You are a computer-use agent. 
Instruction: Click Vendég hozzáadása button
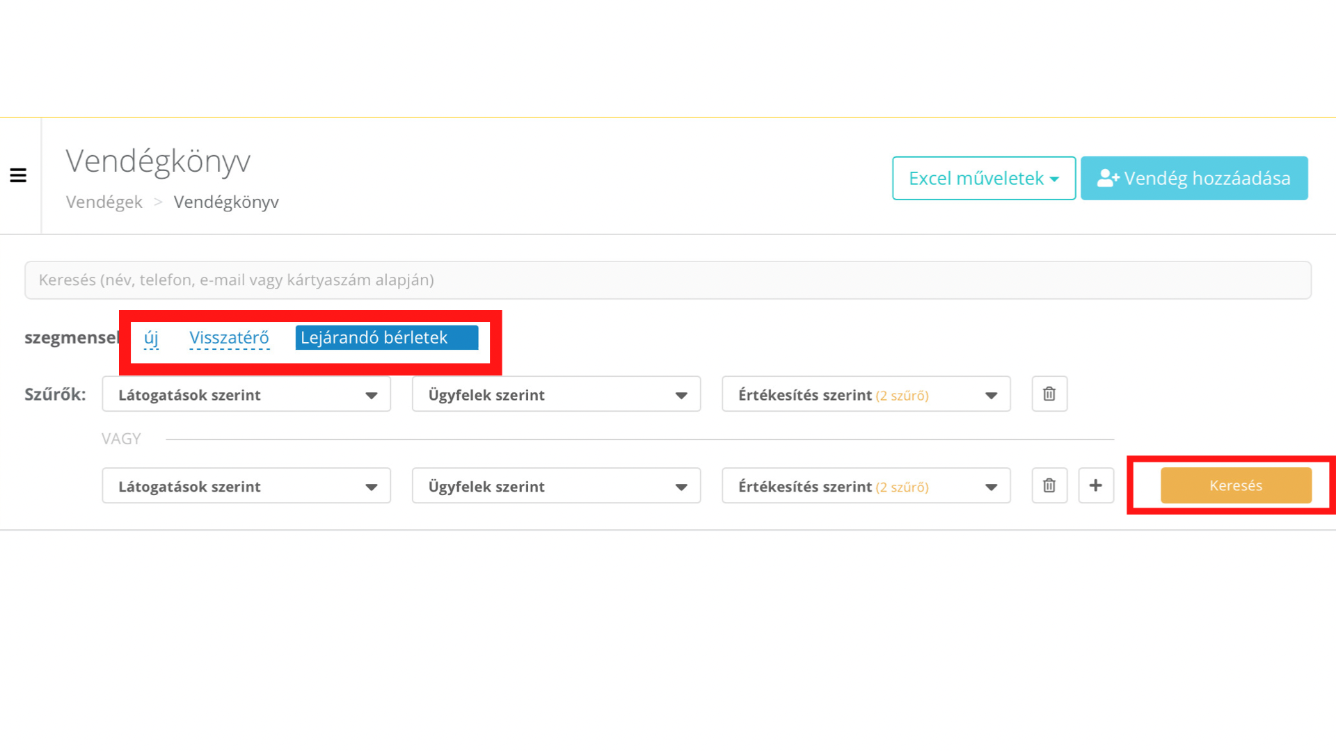pos(1194,178)
